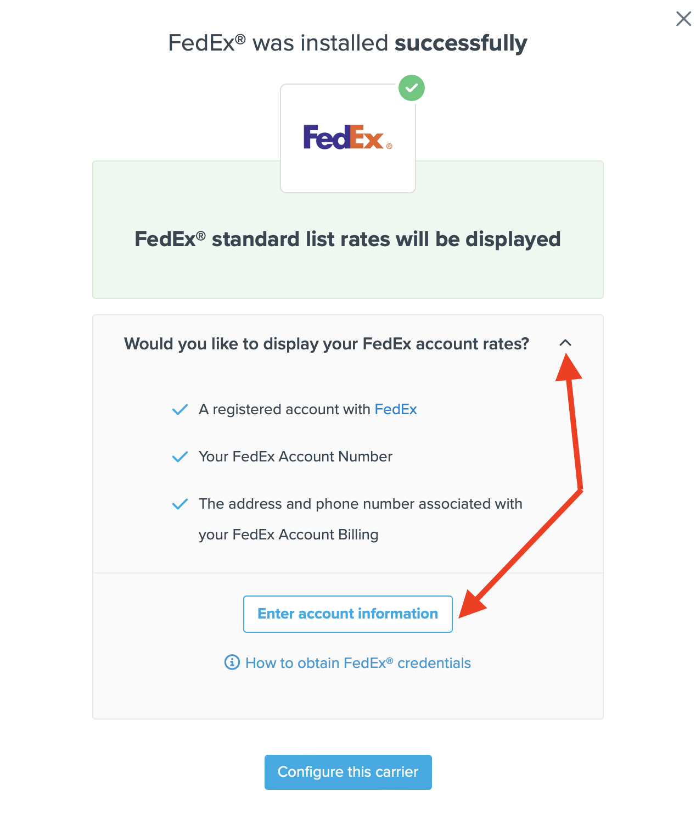Collapse the FedEx account rates section
The width and height of the screenshot is (696, 824).
pyautogui.click(x=565, y=343)
